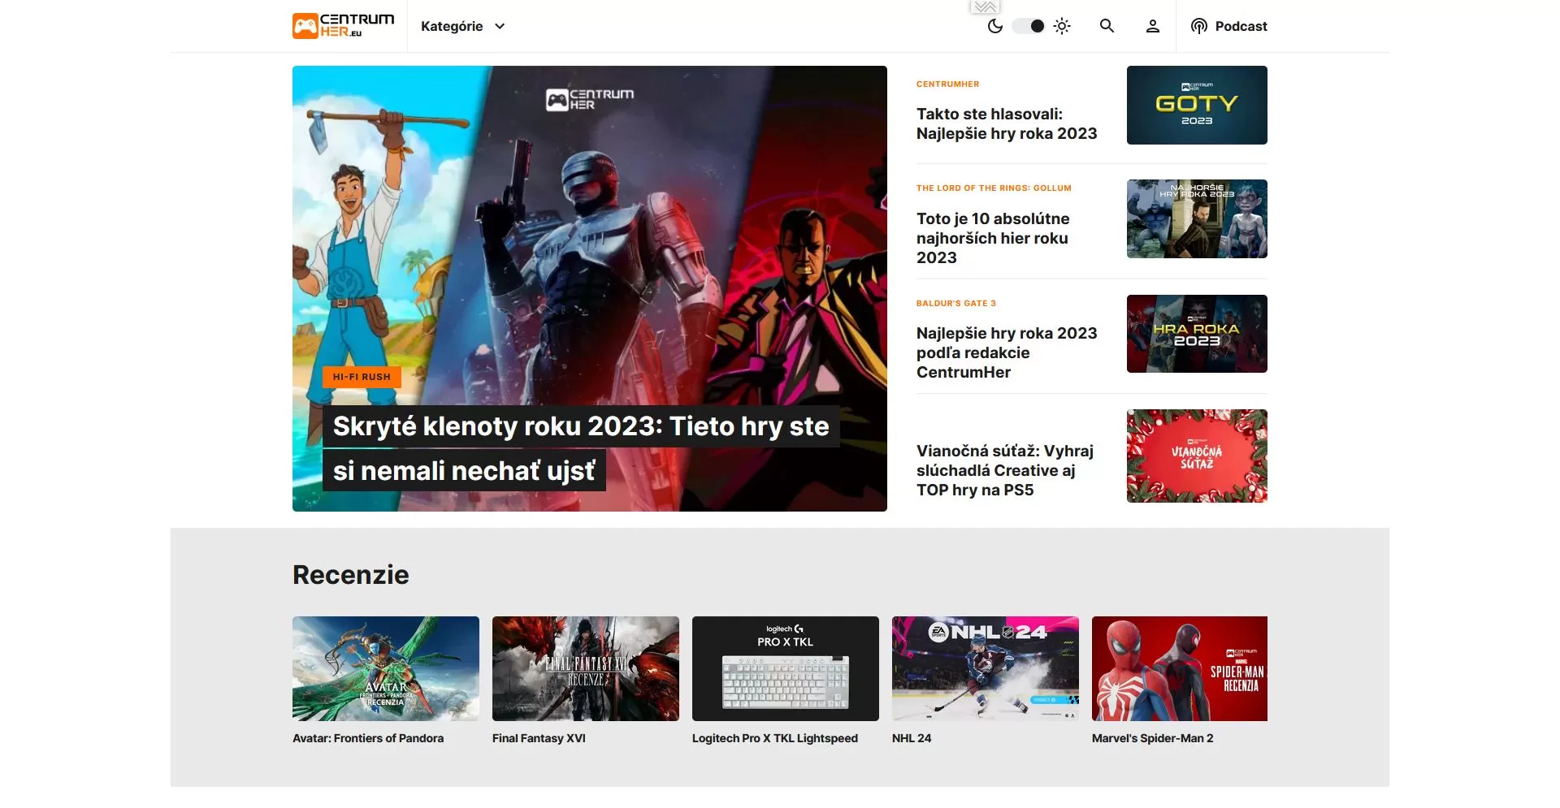Screen dimensions: 1560x808
Task: Expand the Kategórie dropdown
Action: pyautogui.click(x=452, y=26)
